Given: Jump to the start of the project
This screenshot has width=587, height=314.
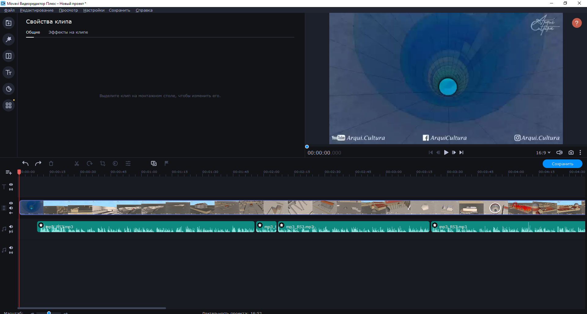Looking at the screenshot, I should [431, 152].
